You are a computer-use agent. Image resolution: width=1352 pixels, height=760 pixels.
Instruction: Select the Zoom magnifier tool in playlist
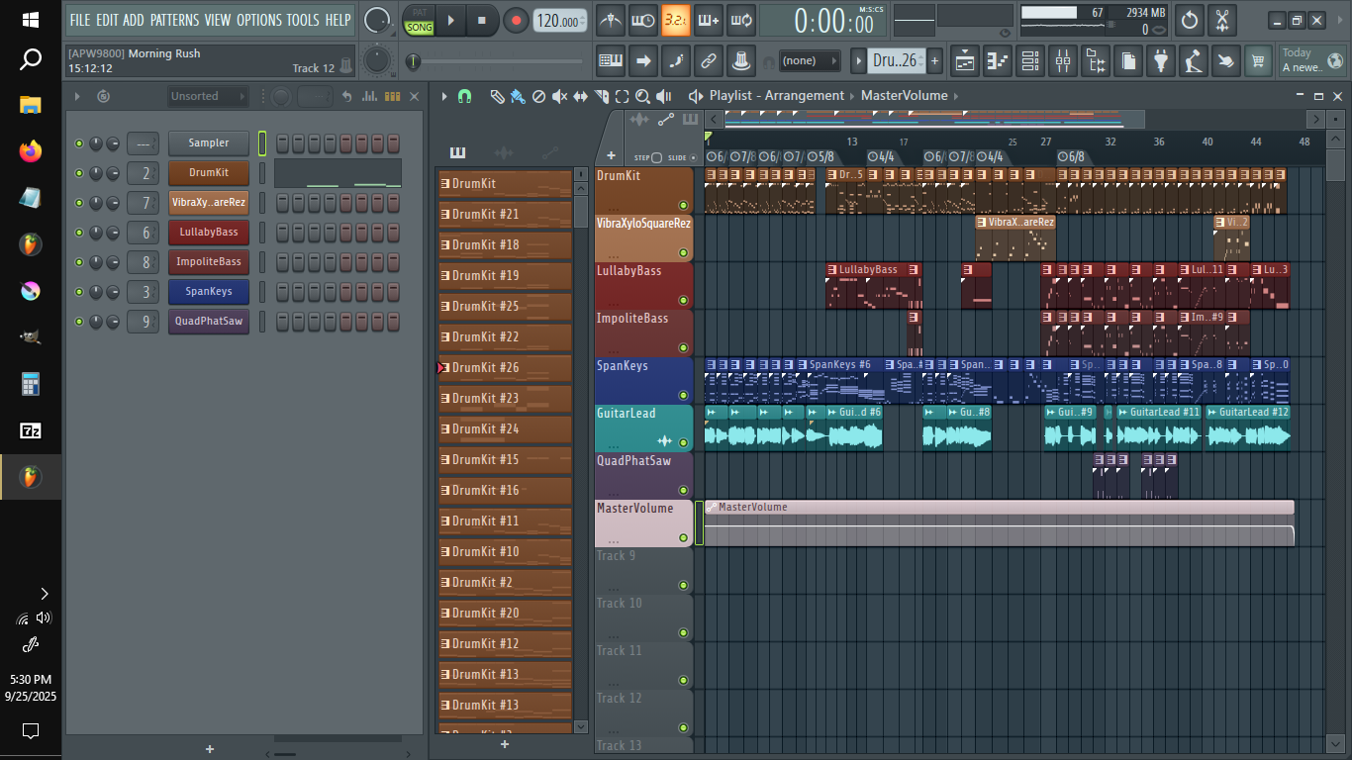click(x=642, y=96)
